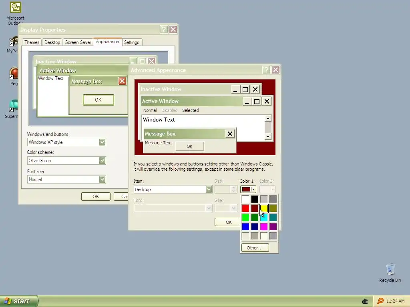Select the bright blue swatch
This screenshot has width=410, height=307.
pyautogui.click(x=245, y=227)
